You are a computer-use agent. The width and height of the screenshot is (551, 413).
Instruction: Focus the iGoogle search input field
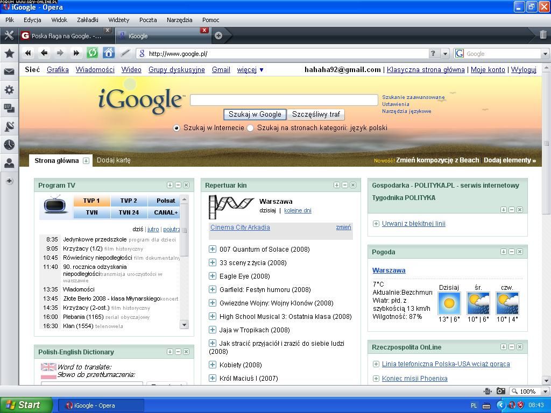pos(284,100)
